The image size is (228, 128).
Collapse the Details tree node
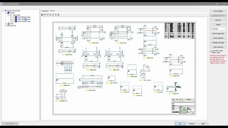coord(6,13)
